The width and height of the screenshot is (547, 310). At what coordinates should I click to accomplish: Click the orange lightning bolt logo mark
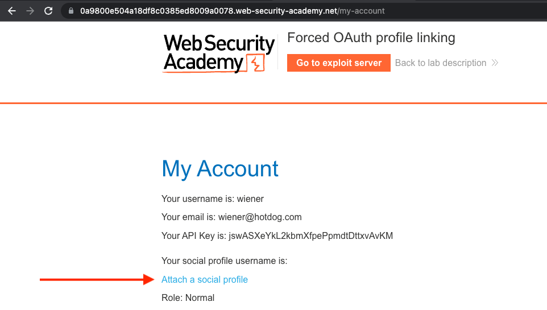[256, 64]
